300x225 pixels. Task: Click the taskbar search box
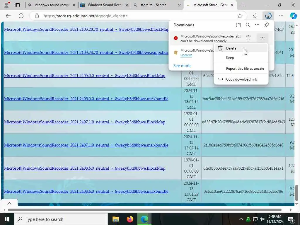pyautogui.click(x=61, y=219)
